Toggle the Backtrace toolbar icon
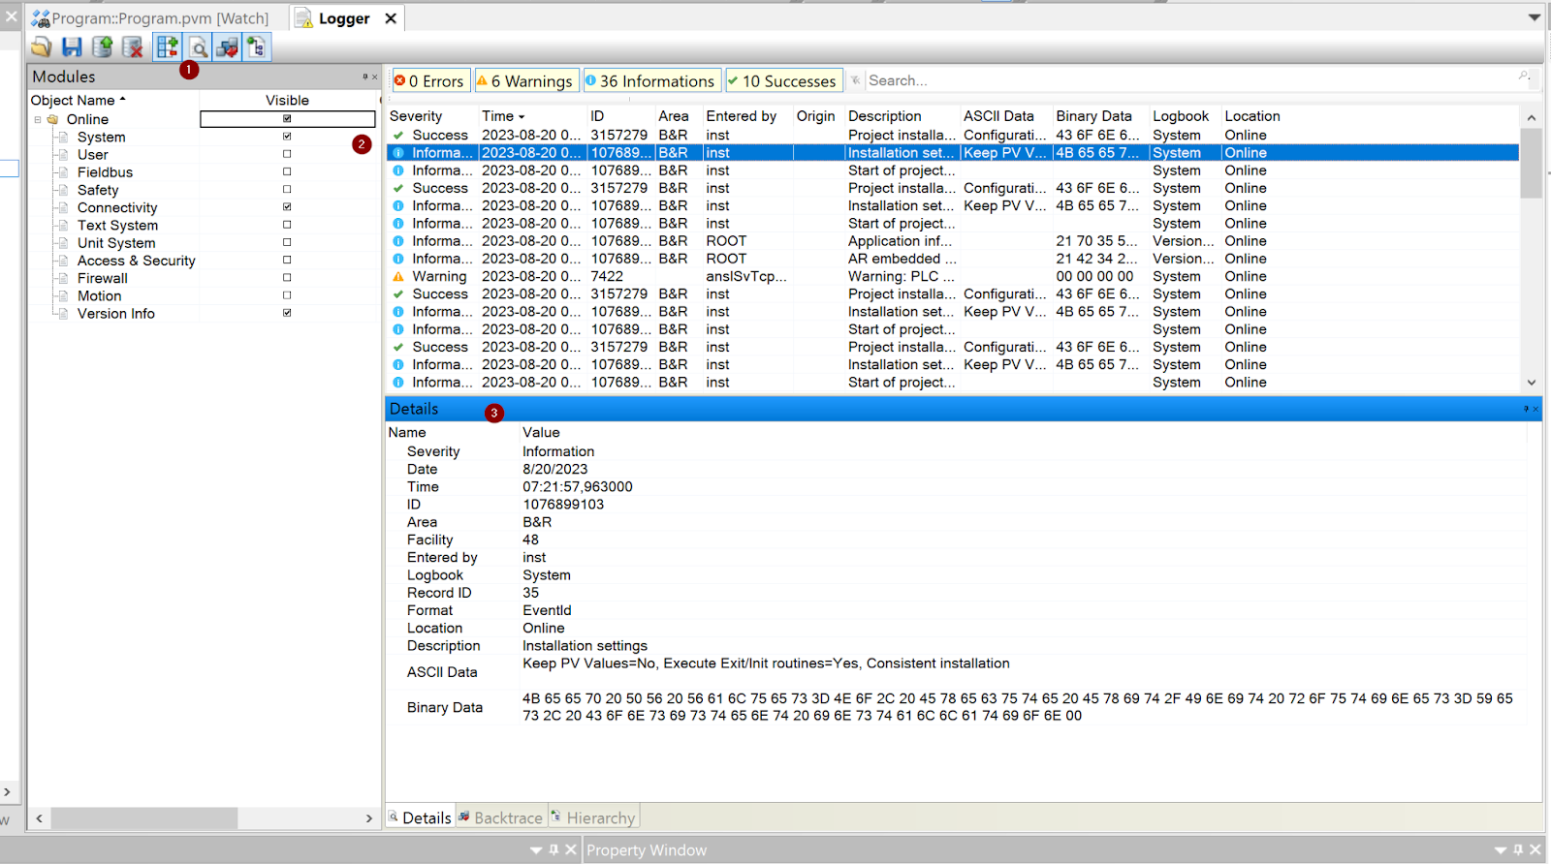The image size is (1551, 864). pos(228,46)
